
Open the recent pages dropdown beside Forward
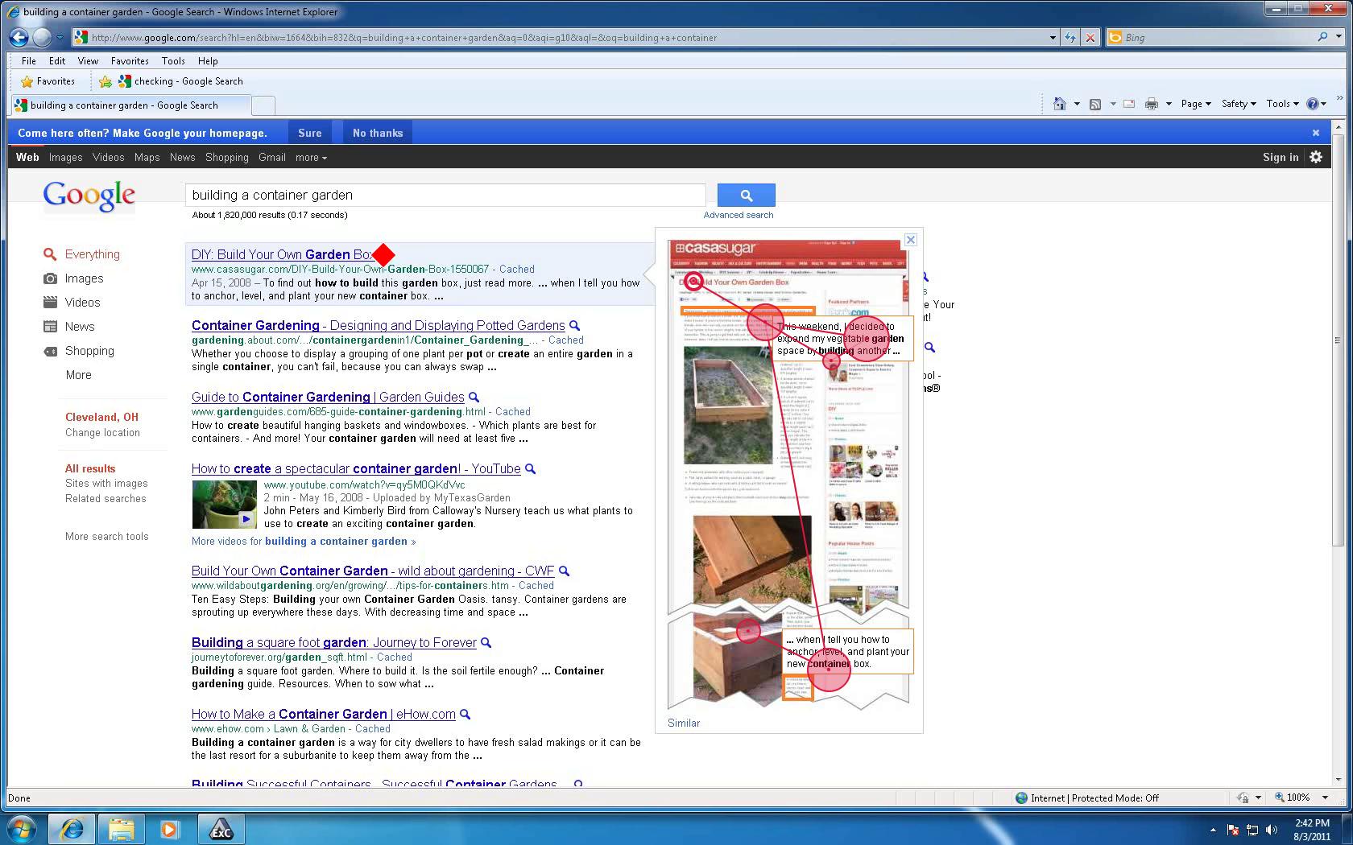[60, 37]
